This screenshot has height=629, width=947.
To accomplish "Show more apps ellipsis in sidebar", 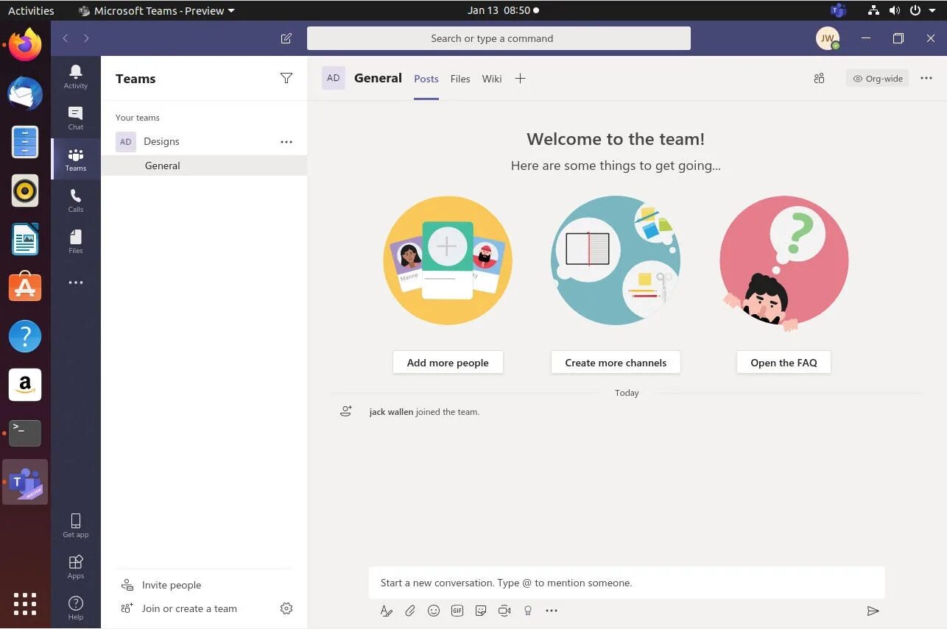I will coord(76,282).
